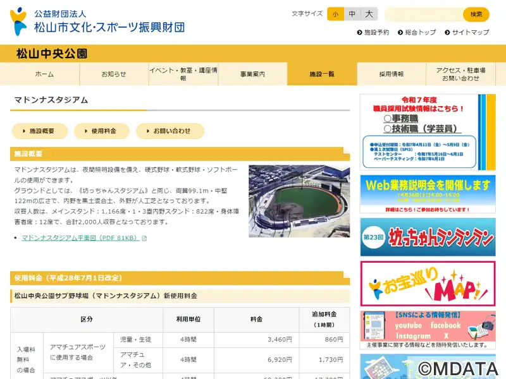This screenshot has height=379, width=506.
Task: Open the 令和7年度 職員採用試験情報 banner
Action: coord(428,132)
